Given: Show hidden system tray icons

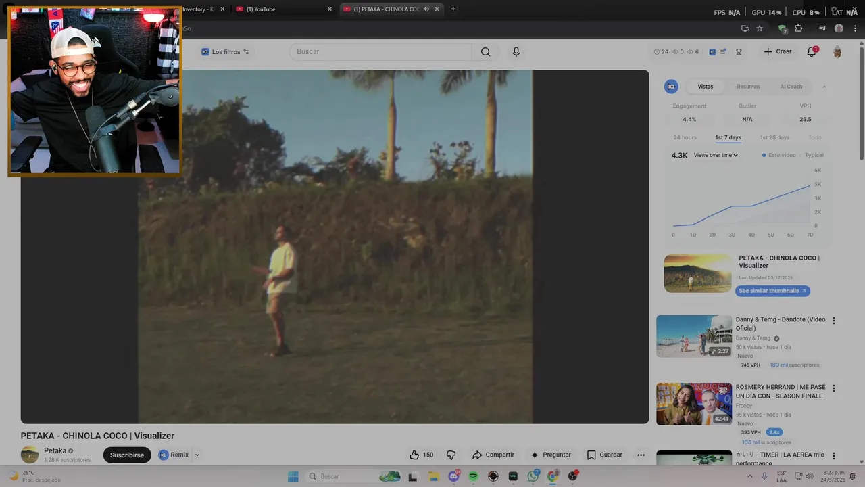Looking at the screenshot, I should point(751,476).
